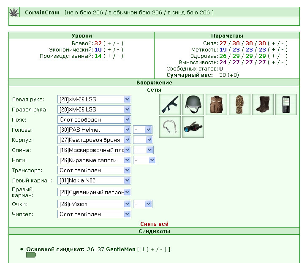Decrease GentleMen syndicate level with minus
Viewport: 307px width, 263px height.
(161, 249)
